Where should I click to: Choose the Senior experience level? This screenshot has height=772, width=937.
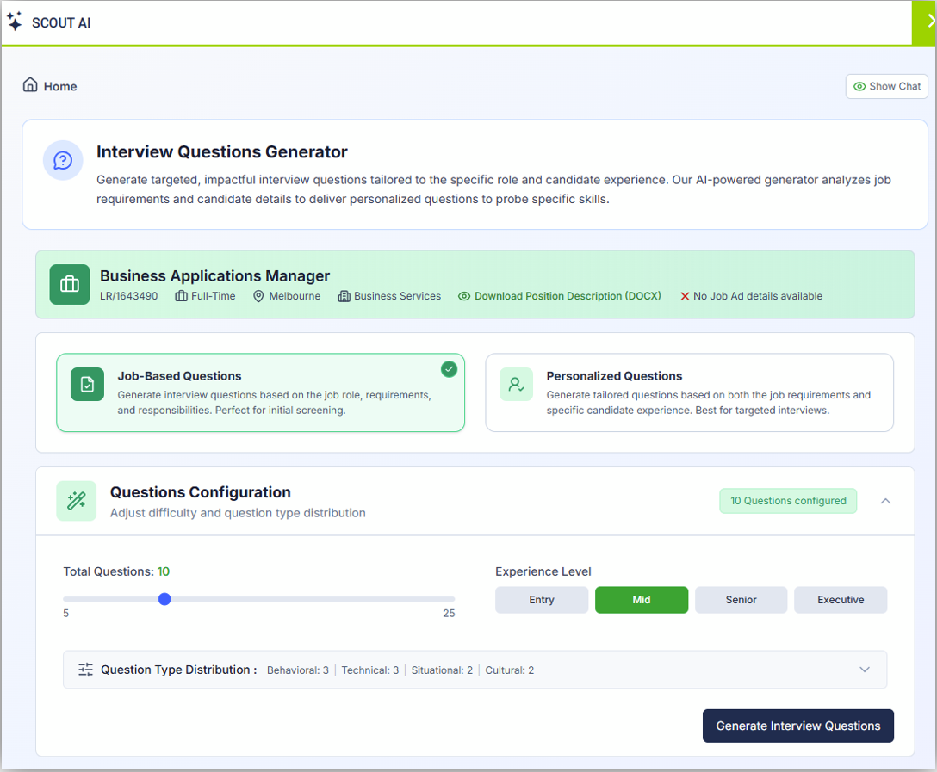click(741, 600)
